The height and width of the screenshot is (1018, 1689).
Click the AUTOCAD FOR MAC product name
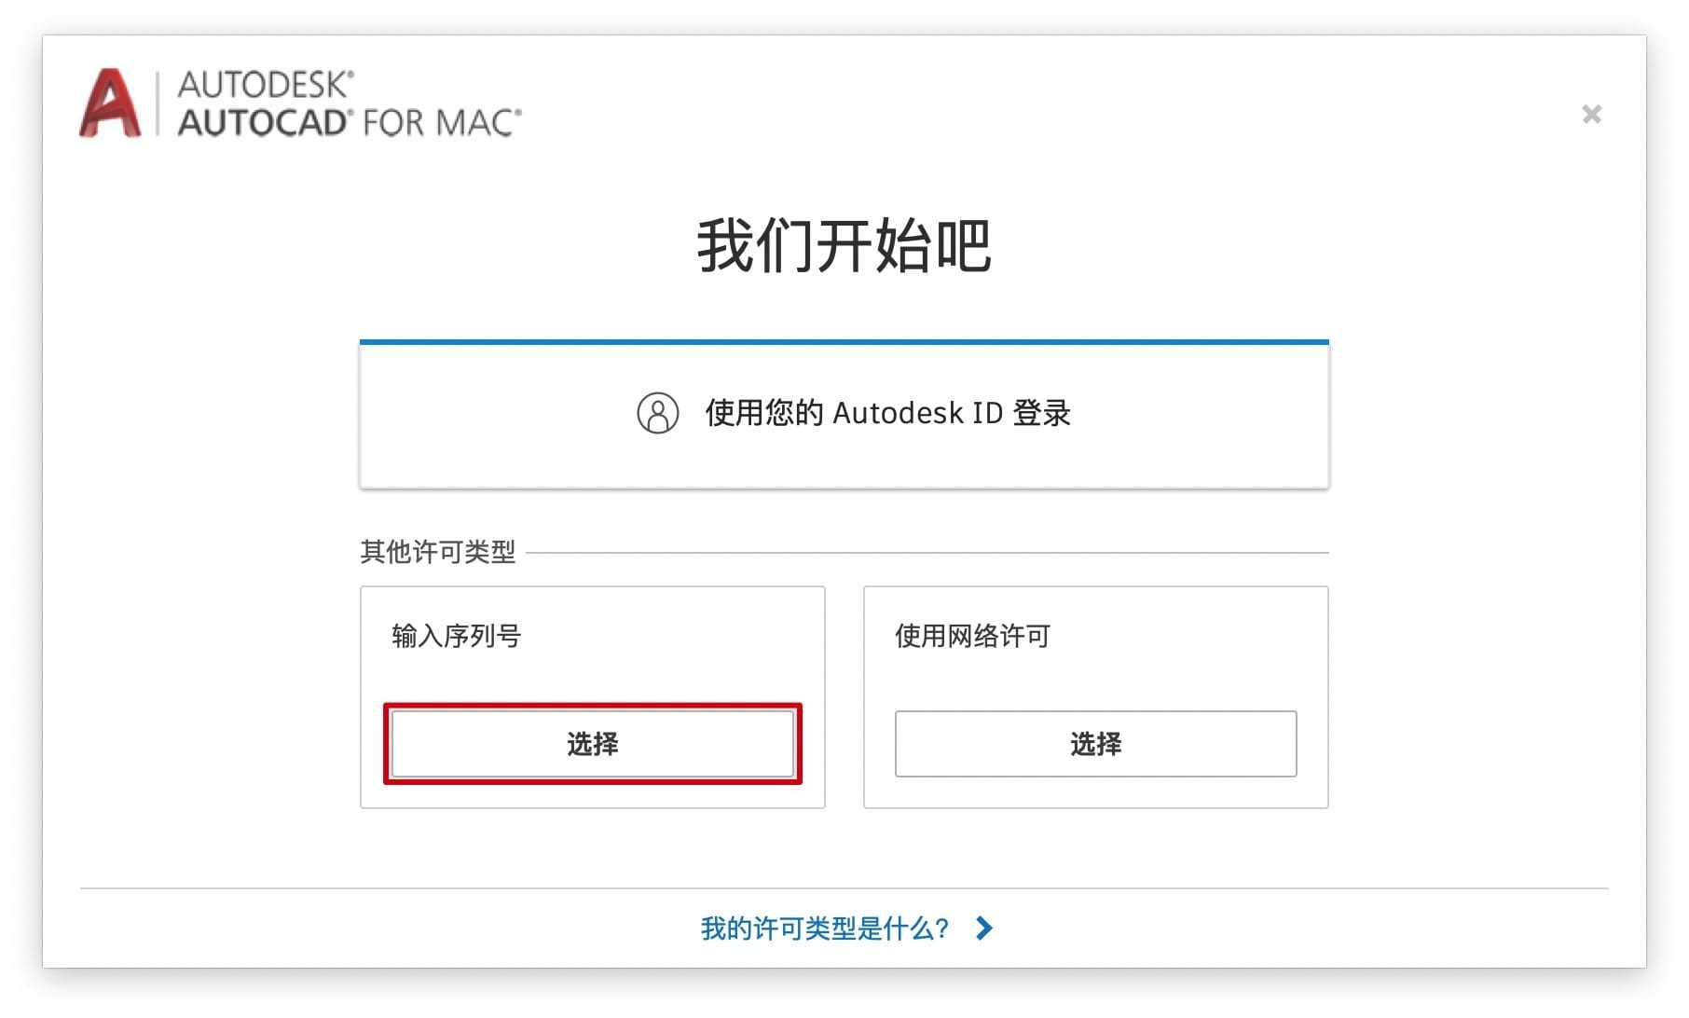[350, 123]
